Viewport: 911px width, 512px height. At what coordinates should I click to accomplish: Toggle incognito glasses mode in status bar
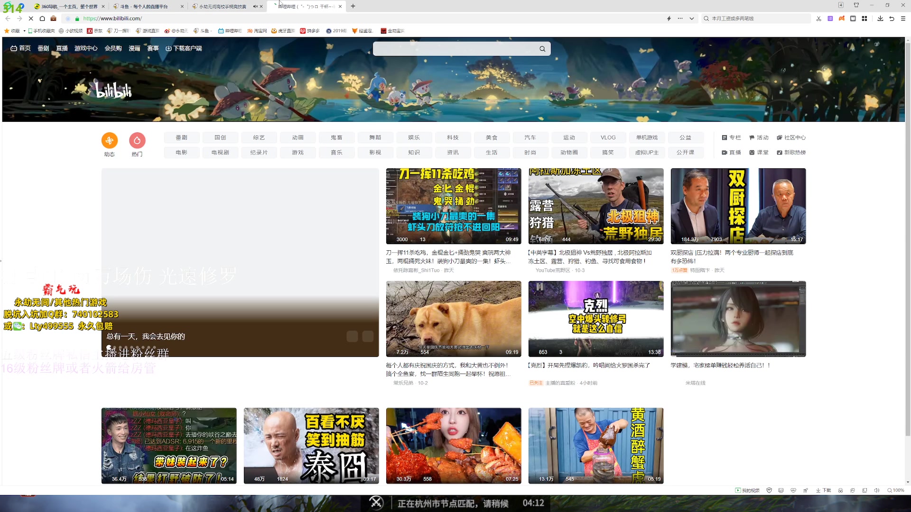pos(840,490)
